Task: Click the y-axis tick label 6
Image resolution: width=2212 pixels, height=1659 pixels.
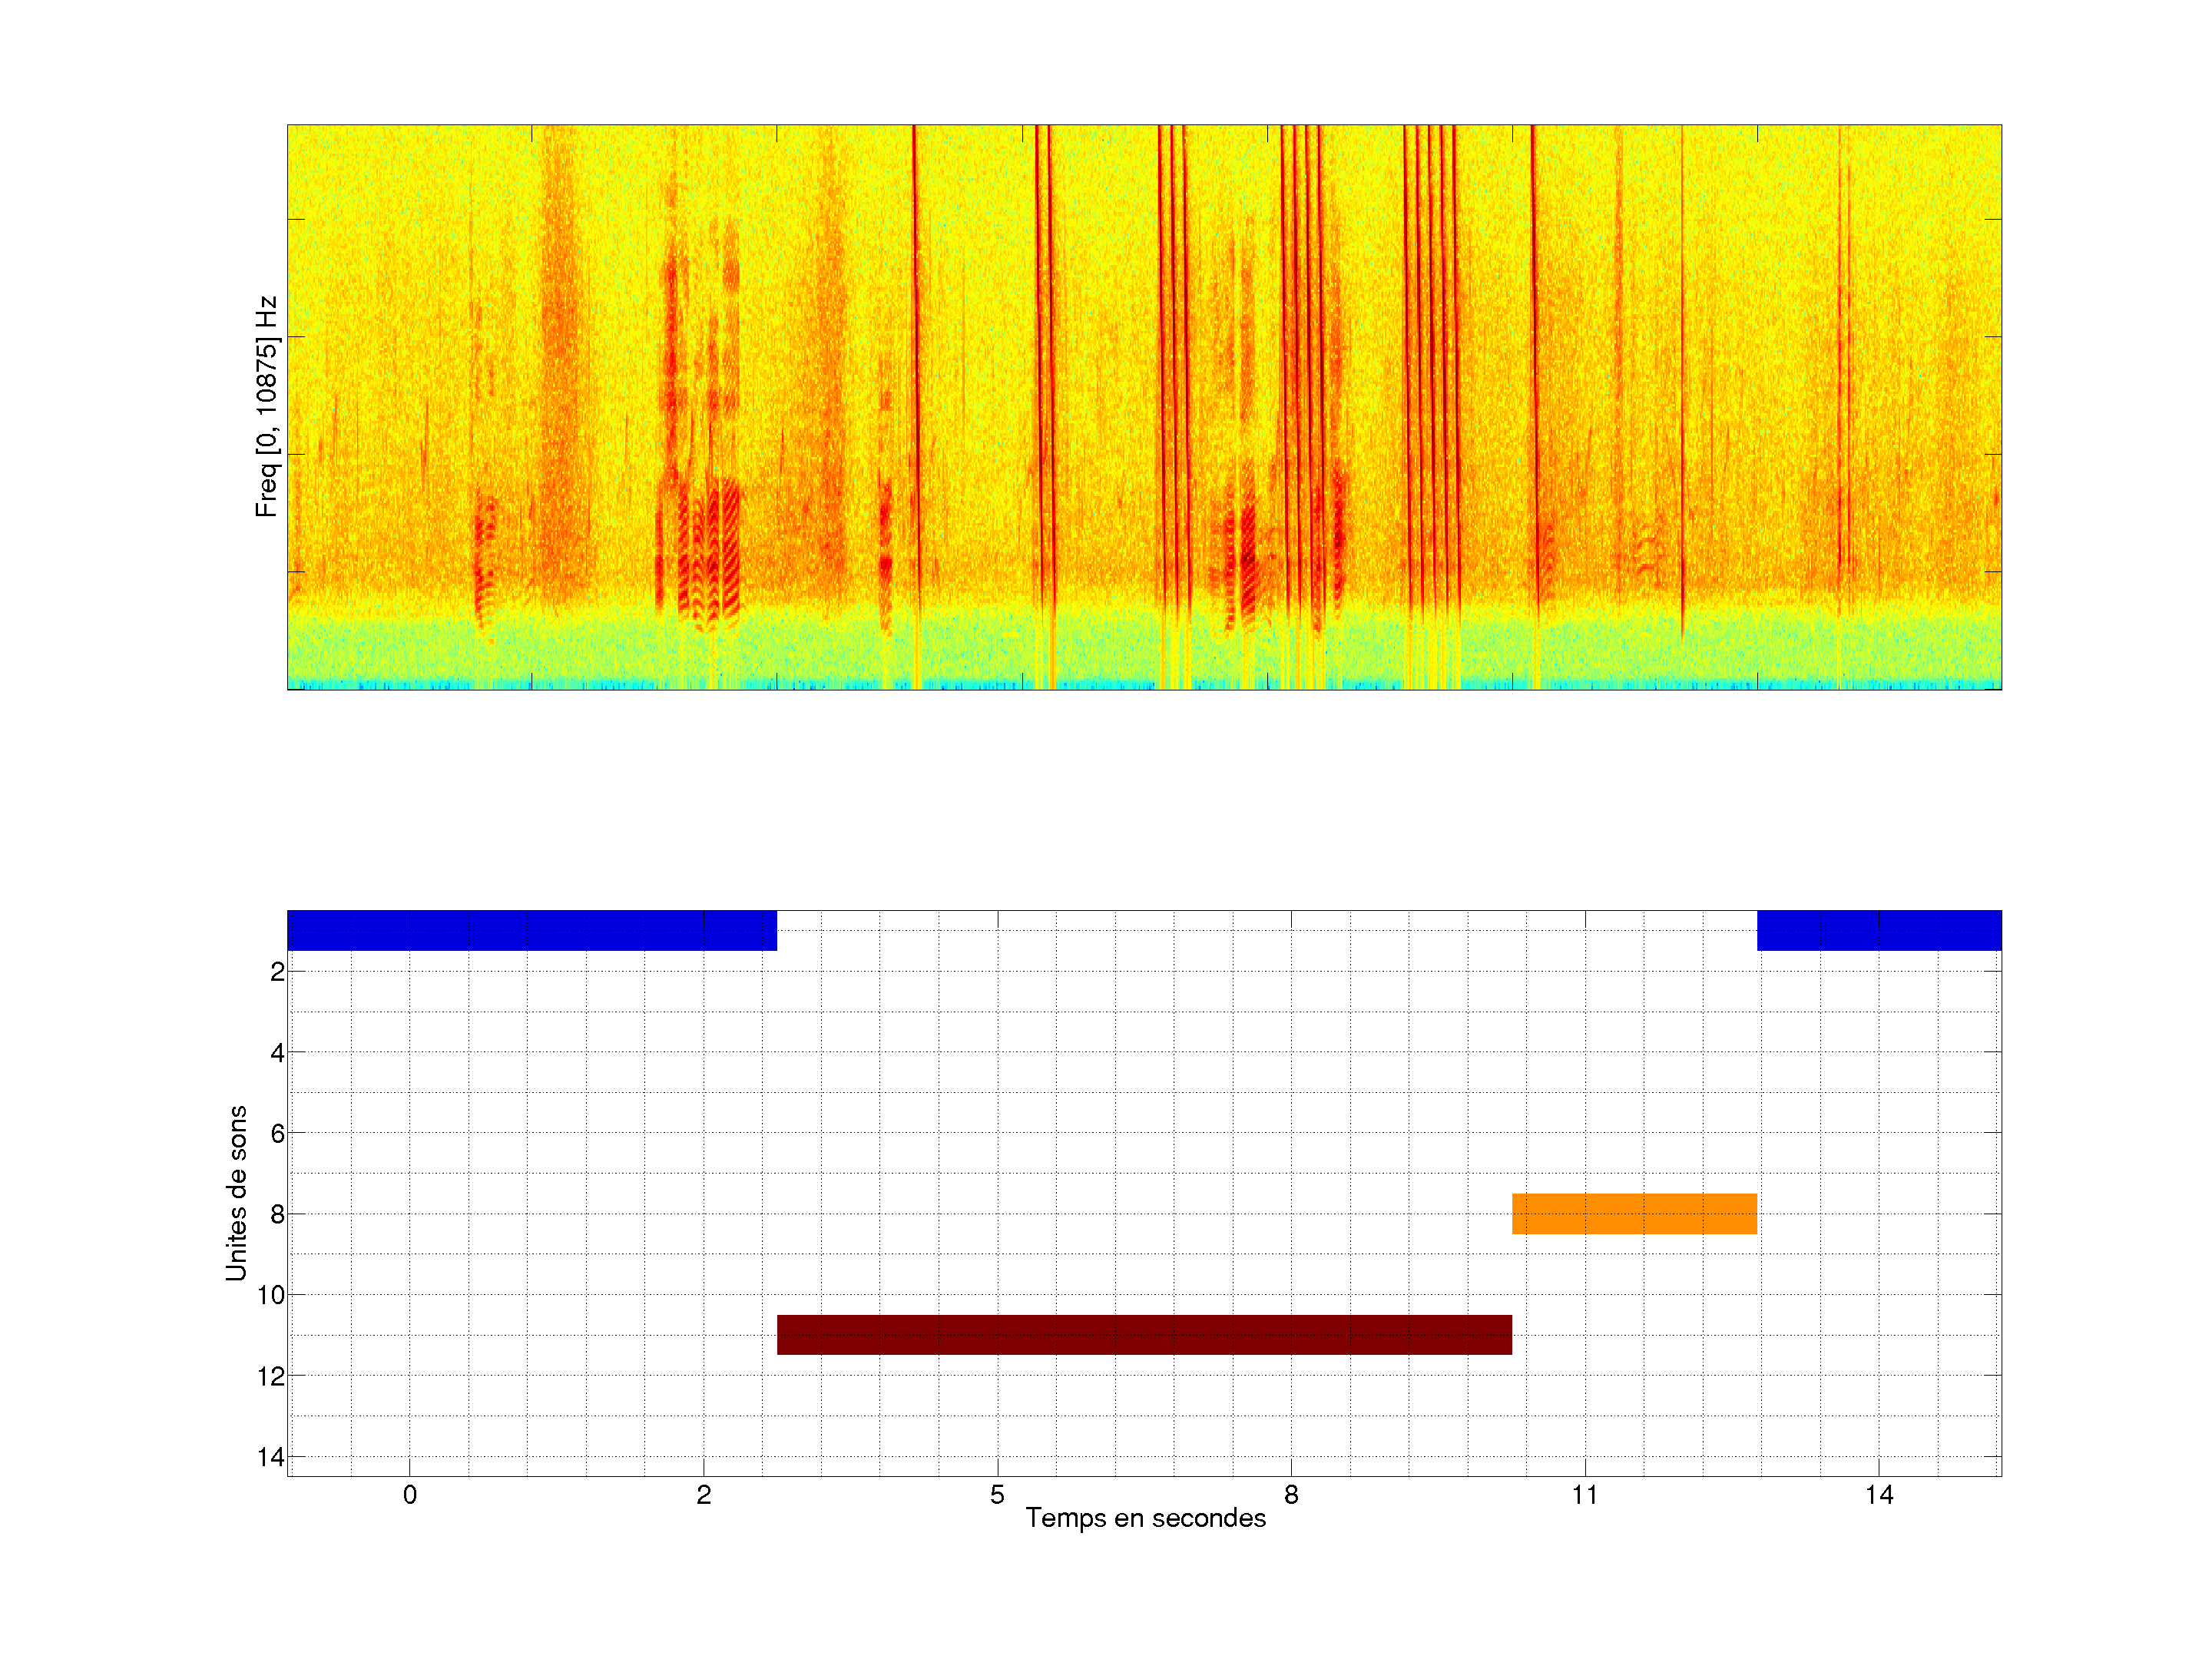Action: [x=277, y=1133]
